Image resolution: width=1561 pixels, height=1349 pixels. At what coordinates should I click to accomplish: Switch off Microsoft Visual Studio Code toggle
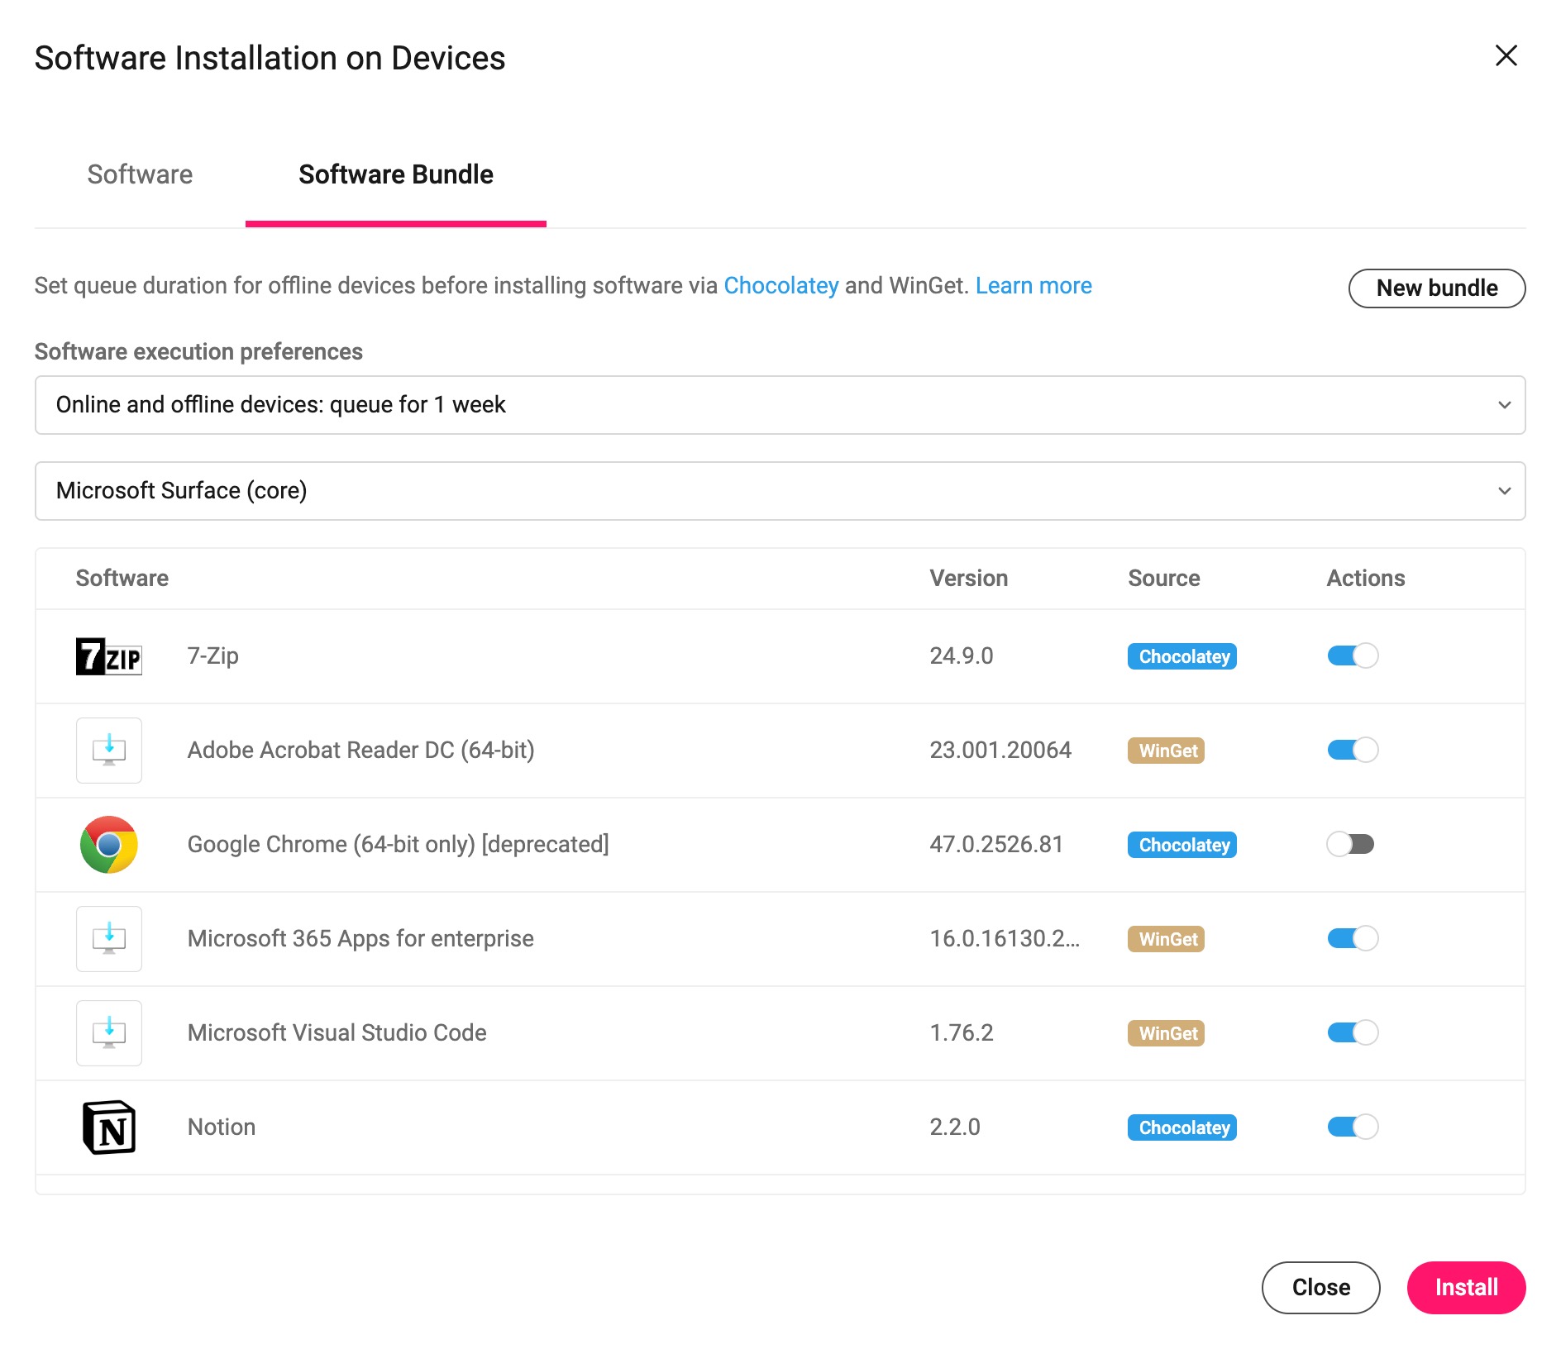pos(1353,1033)
